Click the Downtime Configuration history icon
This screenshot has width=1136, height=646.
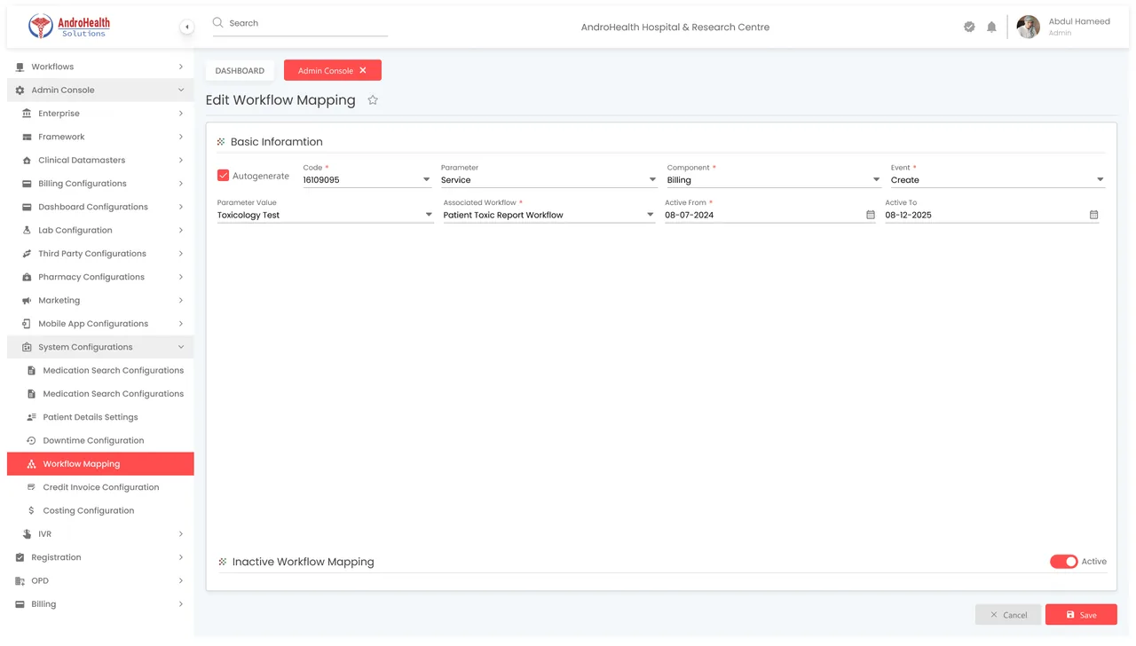coord(31,441)
